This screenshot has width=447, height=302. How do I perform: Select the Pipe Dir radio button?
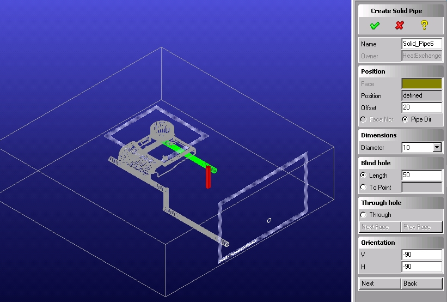pos(405,119)
